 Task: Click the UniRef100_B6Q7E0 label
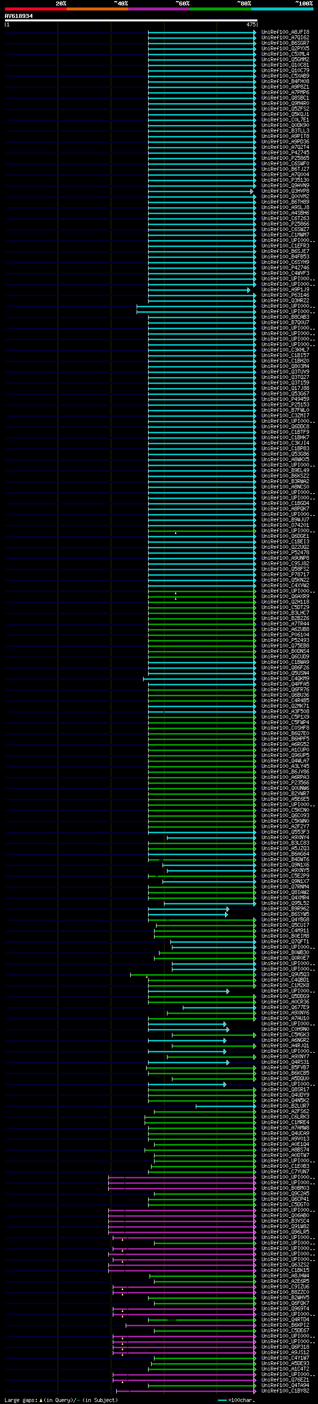(285, 733)
